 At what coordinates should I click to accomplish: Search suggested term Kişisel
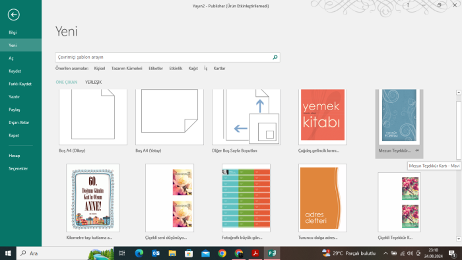[x=99, y=69]
